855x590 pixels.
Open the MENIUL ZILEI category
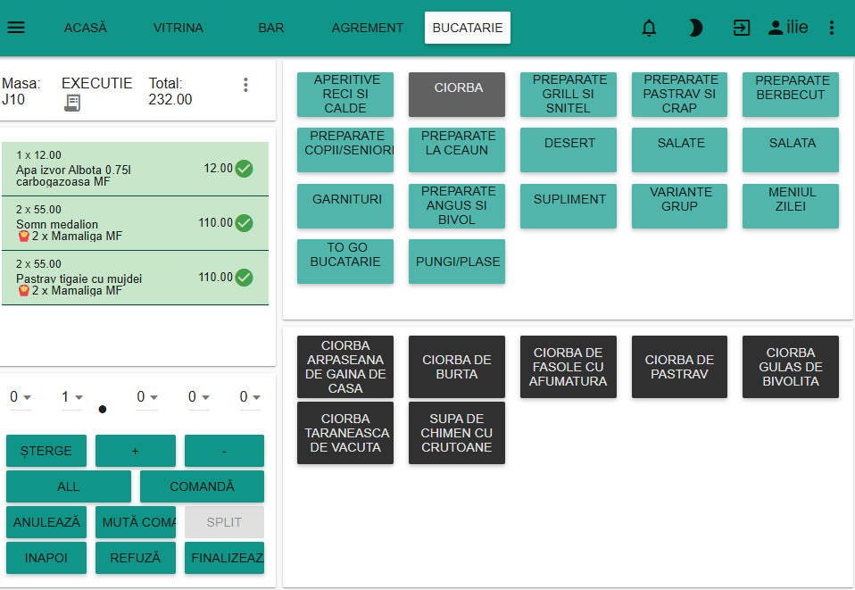click(x=791, y=206)
